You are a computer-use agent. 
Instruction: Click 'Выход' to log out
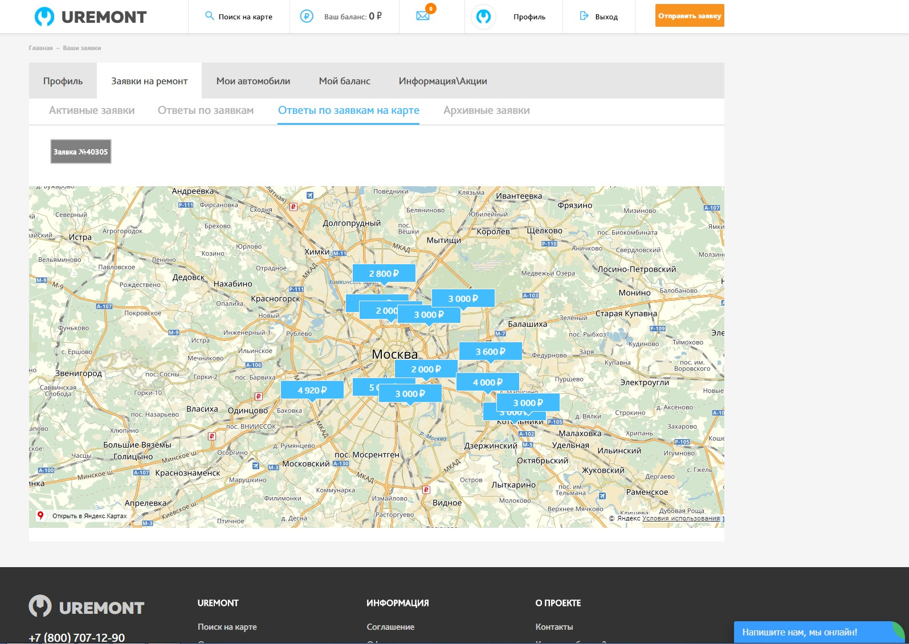click(x=606, y=17)
